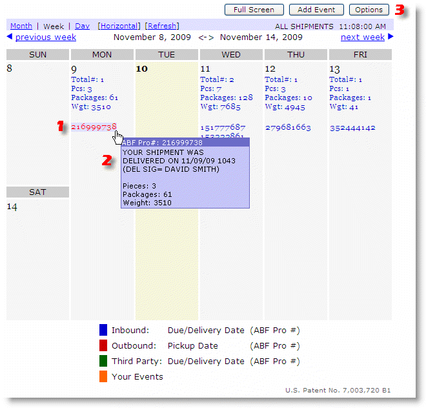Go to next week link
426x408 pixels.
click(x=363, y=37)
